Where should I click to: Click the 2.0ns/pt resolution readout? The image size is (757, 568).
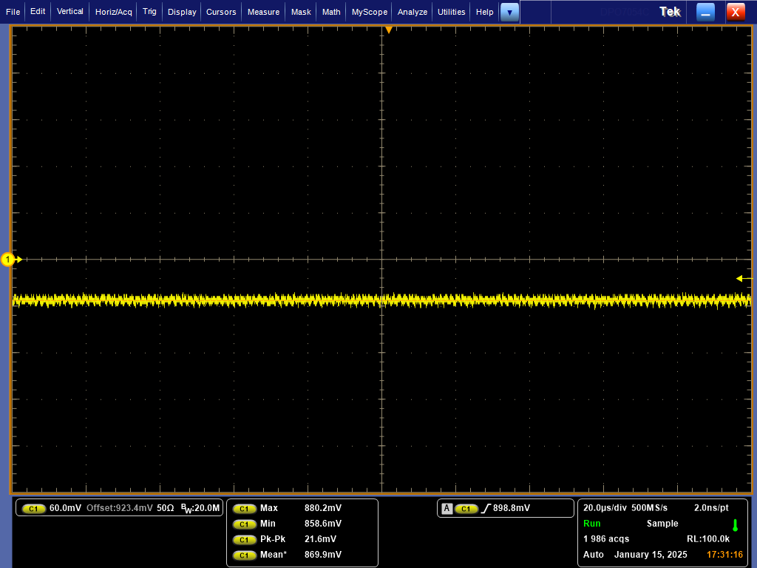(x=711, y=508)
